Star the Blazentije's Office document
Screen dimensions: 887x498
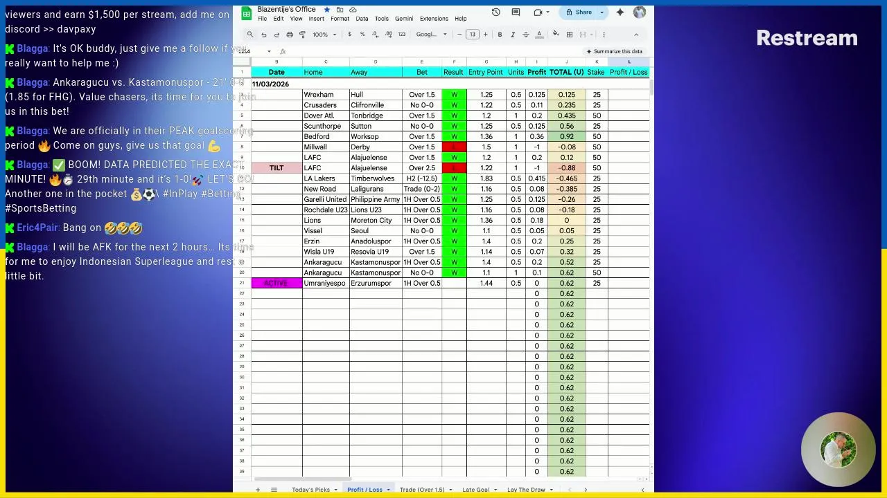point(327,10)
